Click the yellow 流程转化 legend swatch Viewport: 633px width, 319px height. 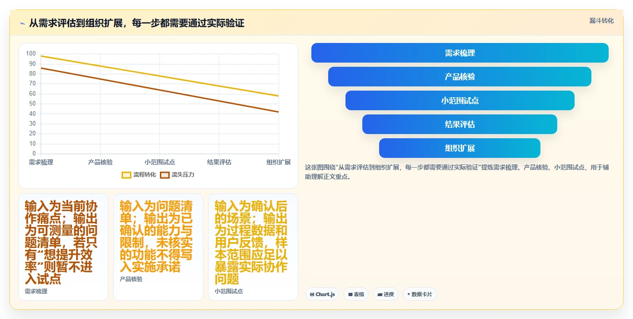click(126, 175)
